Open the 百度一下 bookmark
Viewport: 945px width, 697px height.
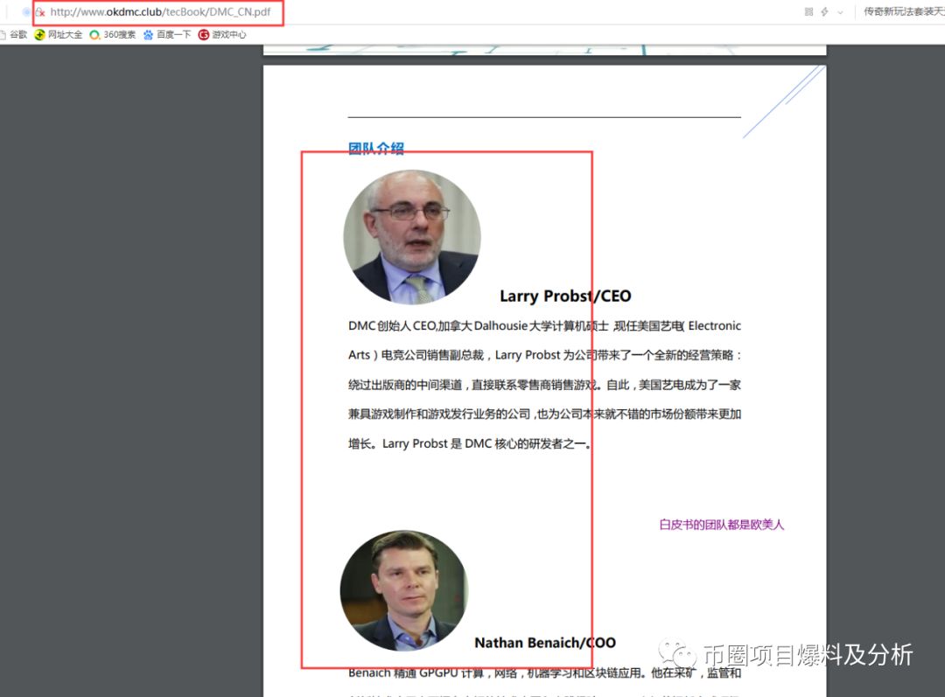tap(167, 34)
